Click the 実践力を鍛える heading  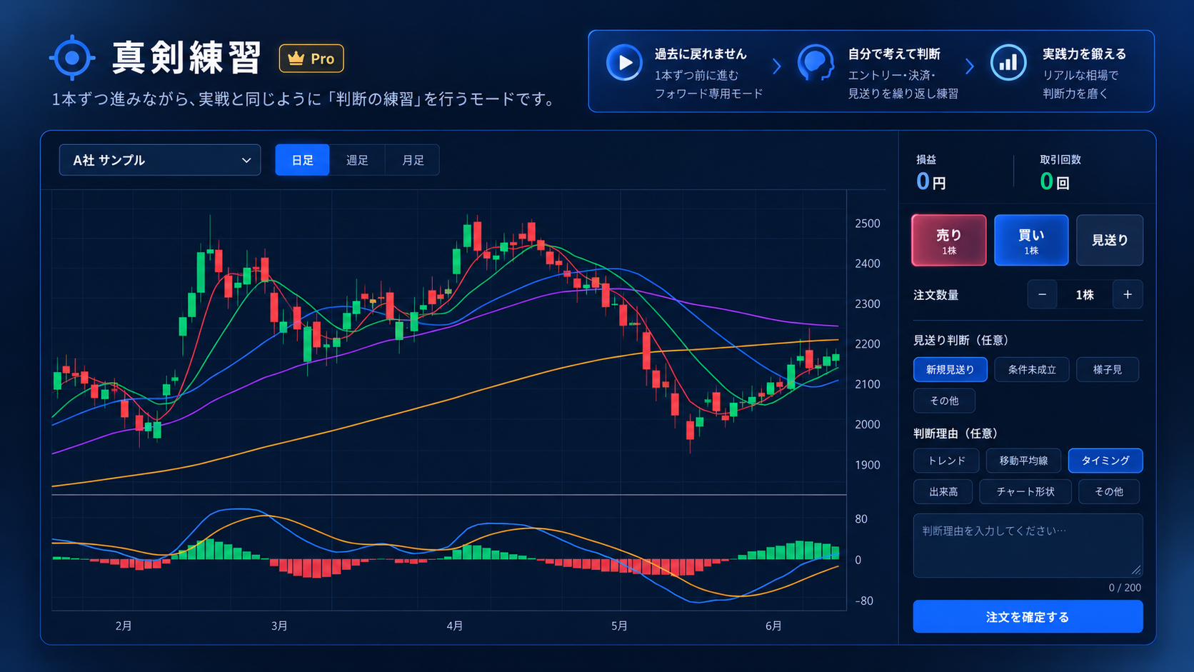[x=1084, y=54]
